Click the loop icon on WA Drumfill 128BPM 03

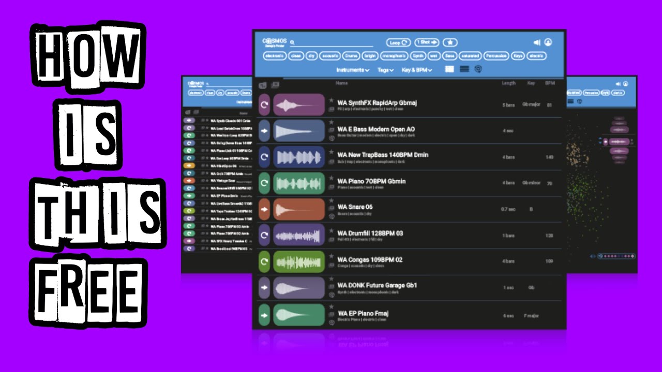264,236
